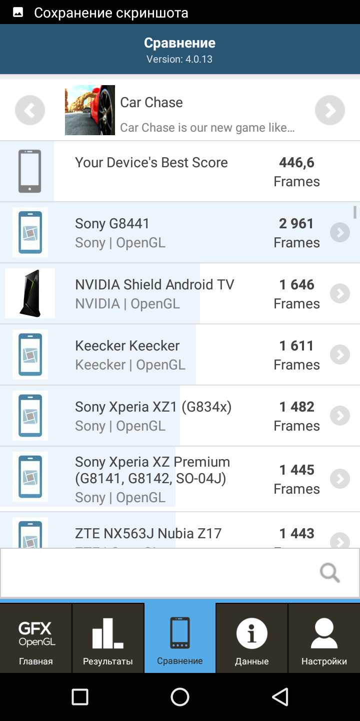Image resolution: width=360 pixels, height=721 pixels.
Task: Tap Your Device phone icon
Action: click(29, 171)
